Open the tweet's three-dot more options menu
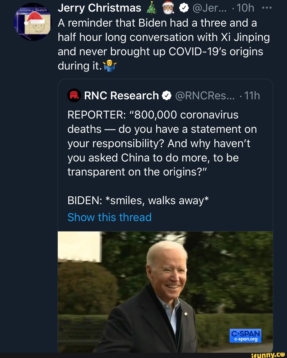The image size is (287, 358). [267, 8]
